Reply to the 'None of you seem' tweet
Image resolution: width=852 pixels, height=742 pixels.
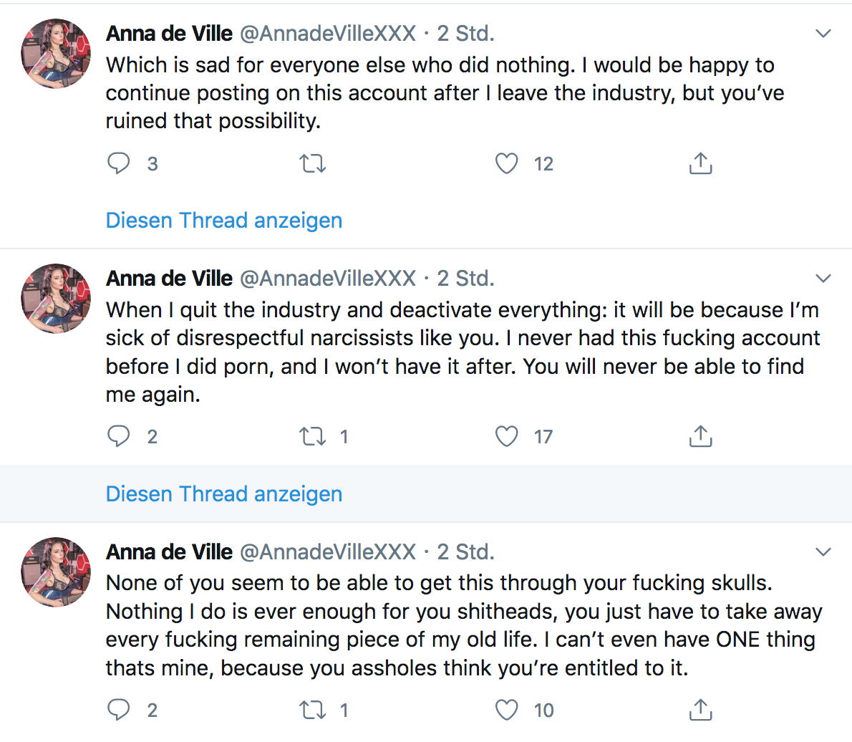pyautogui.click(x=119, y=710)
